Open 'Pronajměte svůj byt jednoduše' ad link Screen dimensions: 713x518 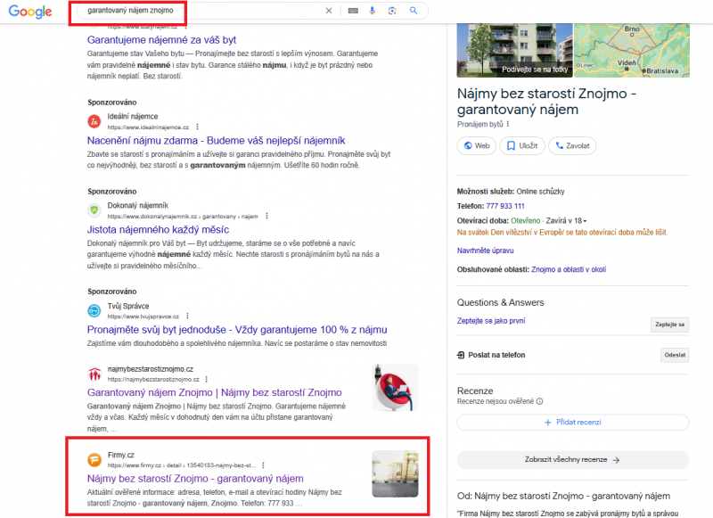pyautogui.click(x=237, y=330)
